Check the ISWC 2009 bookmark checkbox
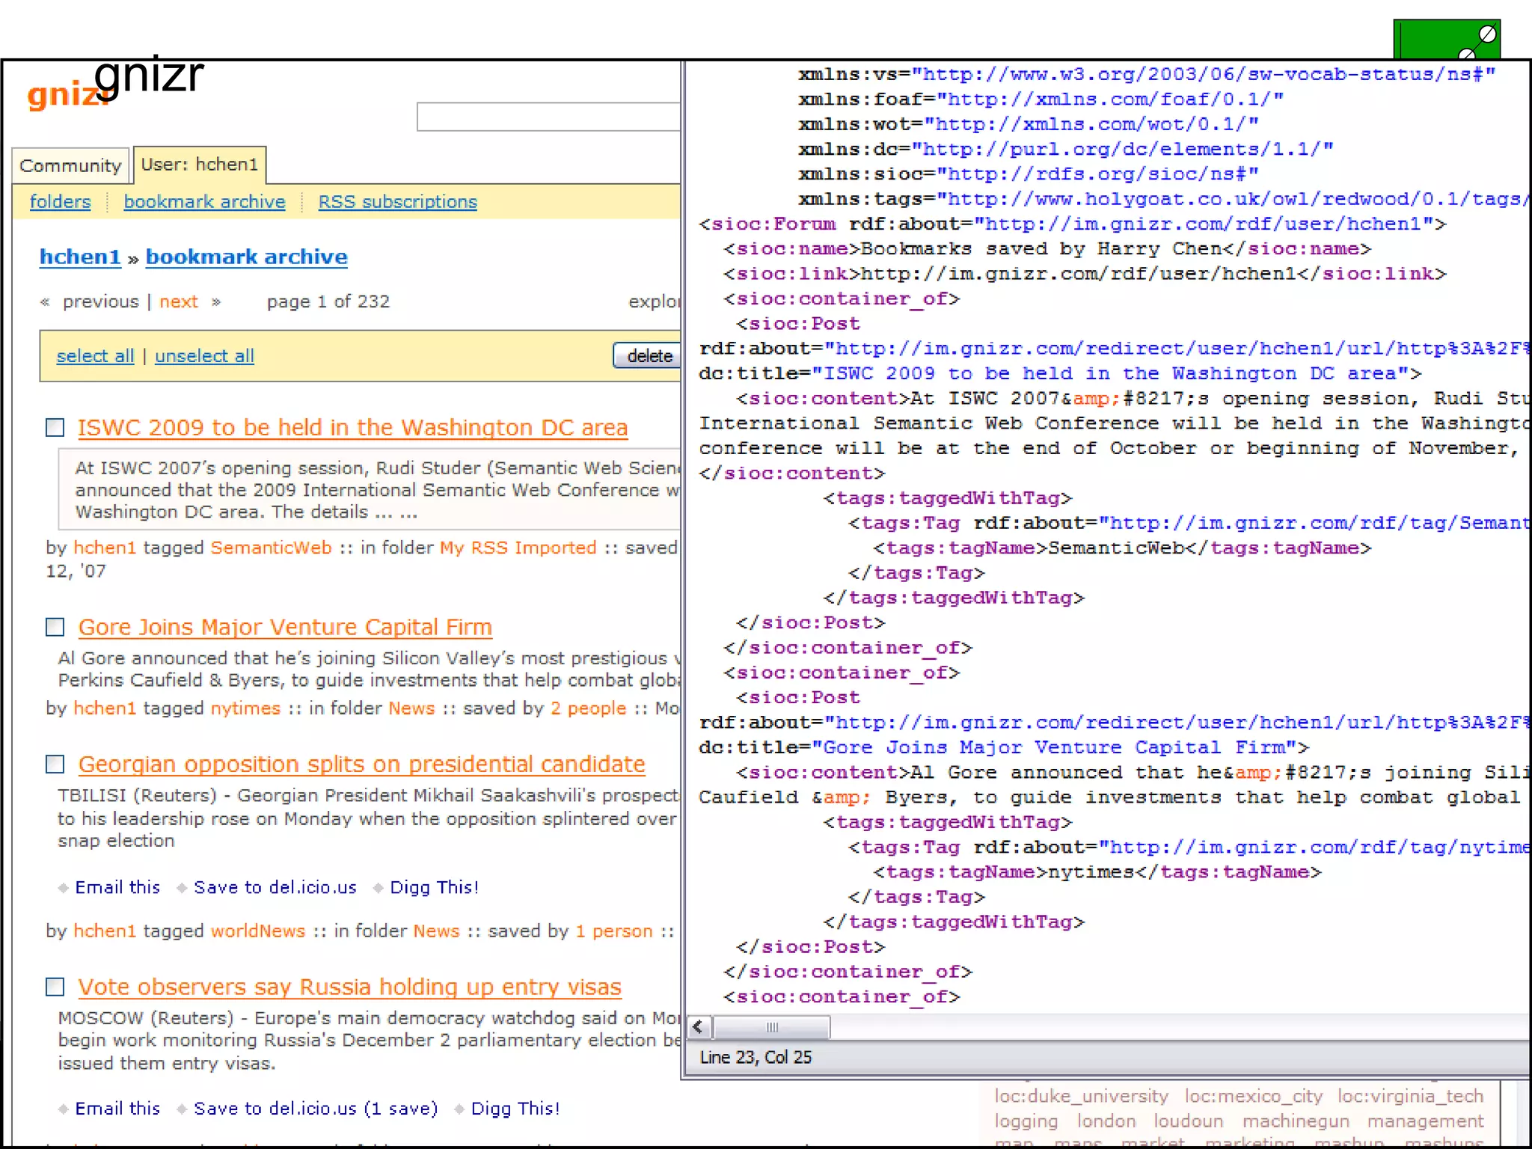Image resolution: width=1532 pixels, height=1149 pixels. coord(55,427)
